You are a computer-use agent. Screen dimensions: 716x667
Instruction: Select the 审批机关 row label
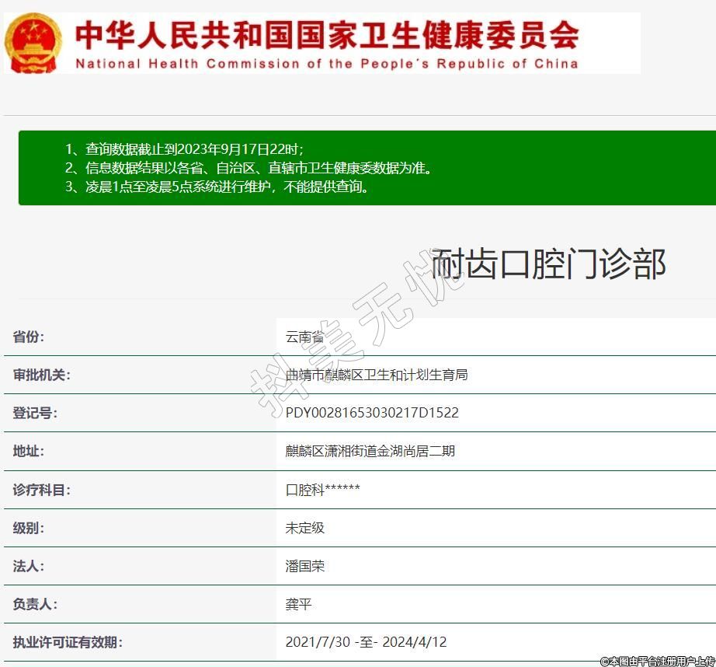click(41, 375)
